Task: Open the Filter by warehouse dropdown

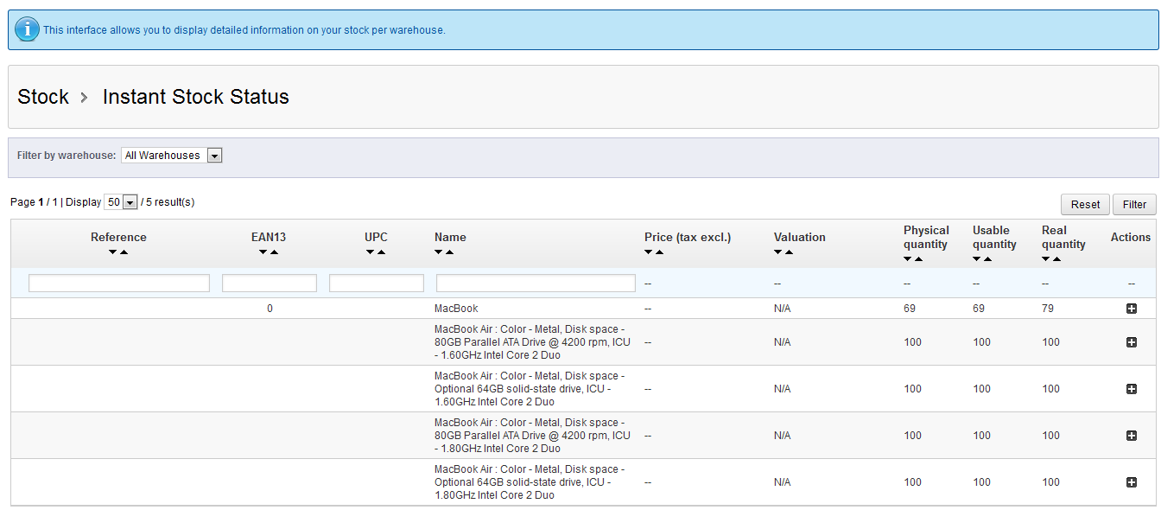Action: point(172,156)
